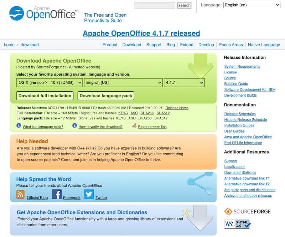
Task: Click the Apache OpenOffice seagull logo
Action: tap(16, 13)
